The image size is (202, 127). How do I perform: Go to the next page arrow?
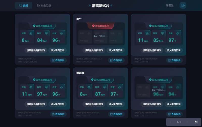coord(187,122)
